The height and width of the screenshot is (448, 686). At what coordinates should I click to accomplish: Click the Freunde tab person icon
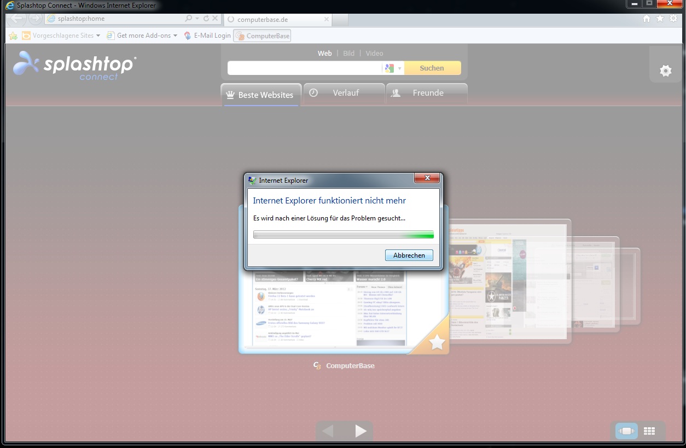point(396,94)
